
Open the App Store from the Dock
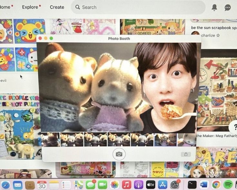tap(163, 185)
